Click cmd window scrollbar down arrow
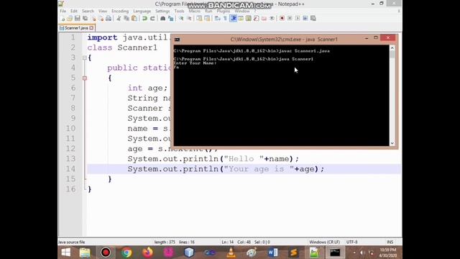The image size is (460, 259). (392, 143)
